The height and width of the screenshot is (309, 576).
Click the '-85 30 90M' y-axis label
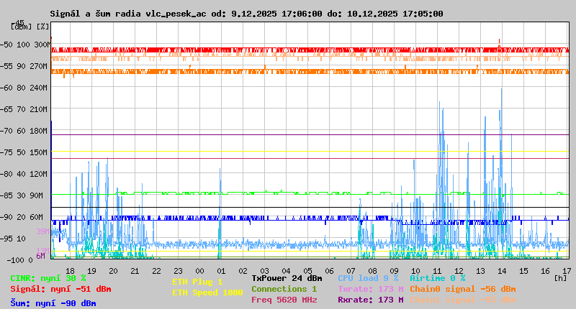pos(22,195)
